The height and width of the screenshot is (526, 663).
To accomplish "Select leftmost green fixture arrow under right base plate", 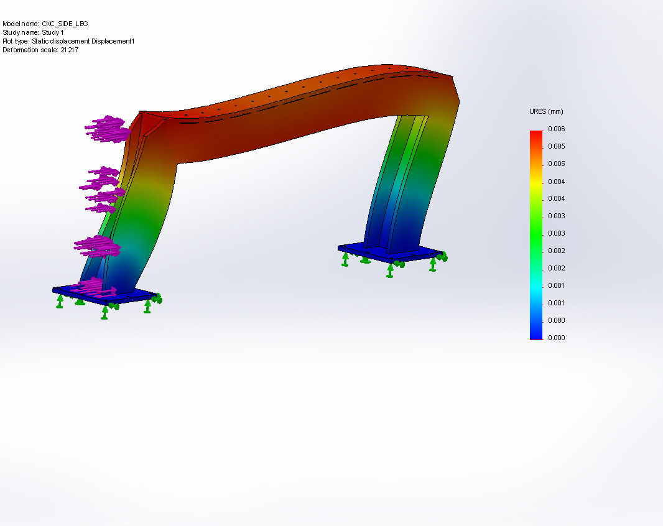I will pyautogui.click(x=345, y=258).
